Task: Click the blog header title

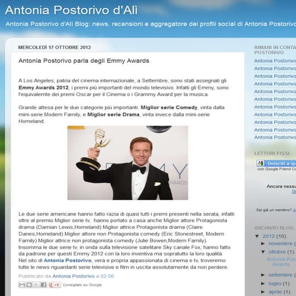Action: point(72,10)
